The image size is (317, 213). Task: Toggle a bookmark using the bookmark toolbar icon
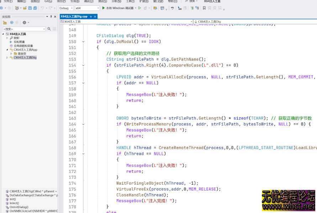203,8
